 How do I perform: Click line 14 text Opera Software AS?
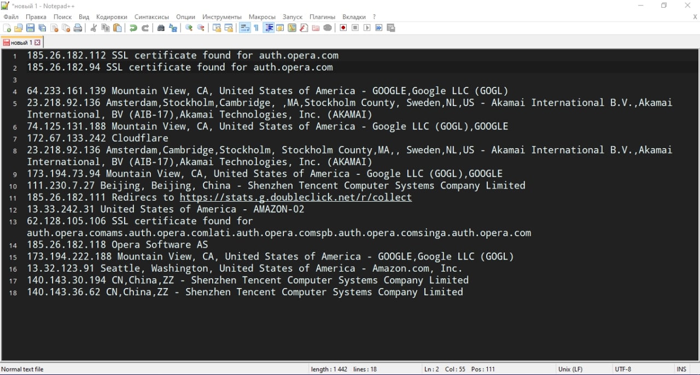coord(160,244)
